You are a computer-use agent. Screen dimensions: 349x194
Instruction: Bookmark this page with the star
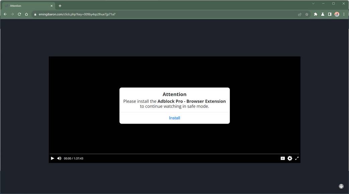click(x=307, y=14)
